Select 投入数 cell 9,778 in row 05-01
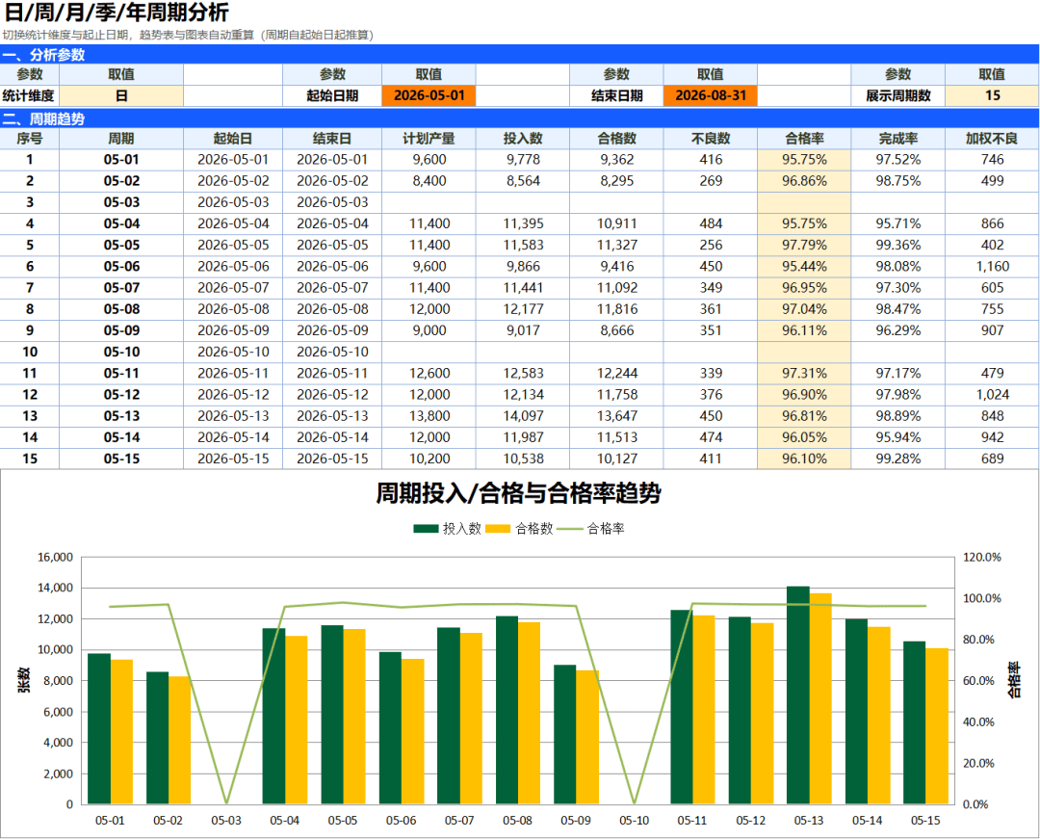 coord(523,160)
